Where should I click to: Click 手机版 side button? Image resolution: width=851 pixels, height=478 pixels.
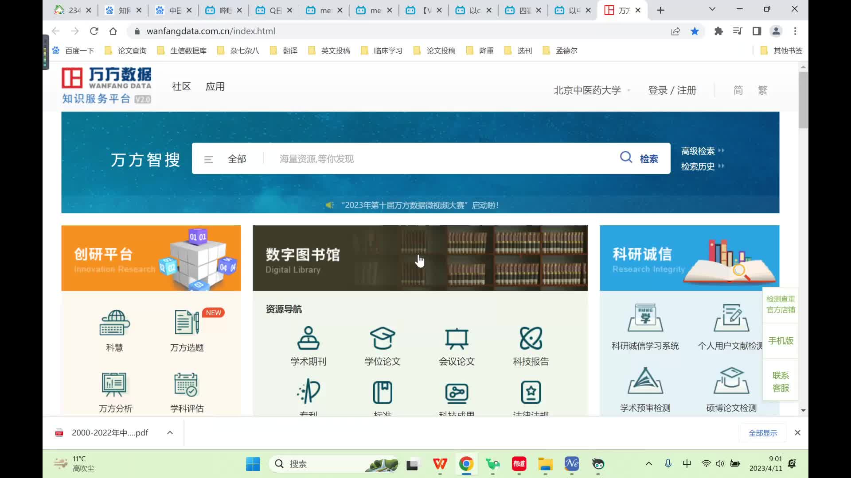tap(781, 341)
